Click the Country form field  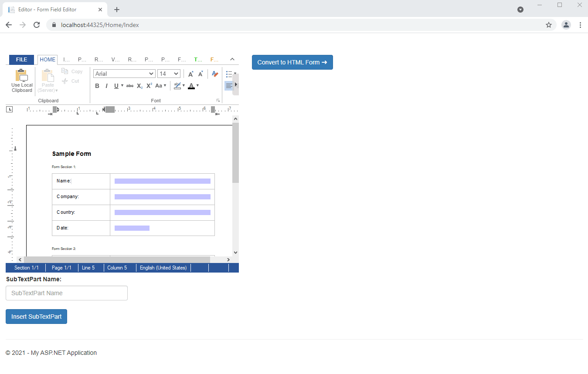(163, 212)
